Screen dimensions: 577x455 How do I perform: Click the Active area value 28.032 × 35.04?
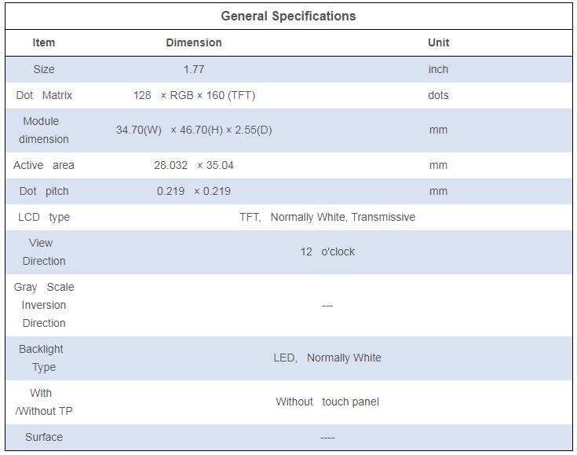[x=194, y=165]
